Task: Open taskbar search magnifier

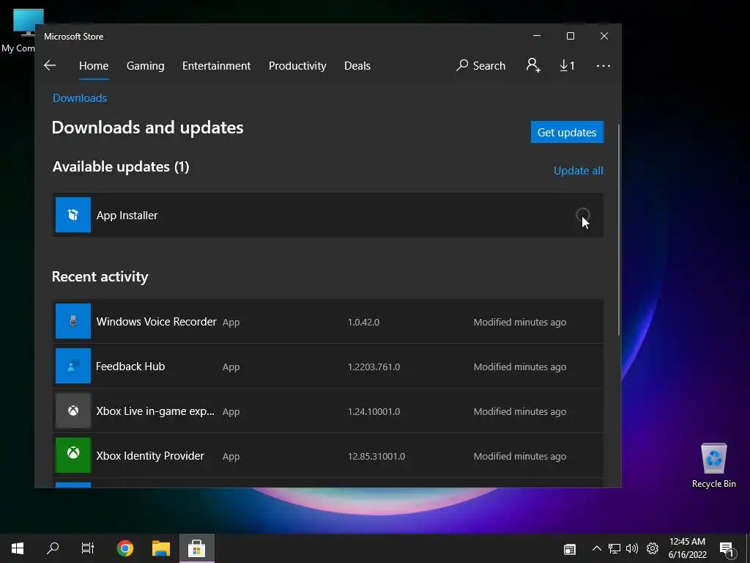Action: [53, 548]
